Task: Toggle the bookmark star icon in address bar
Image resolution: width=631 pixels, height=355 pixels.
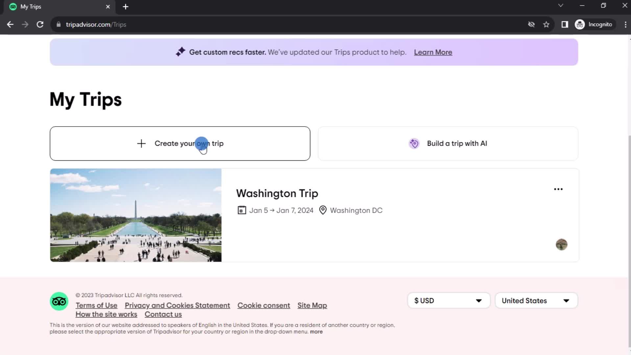Action: (547, 25)
